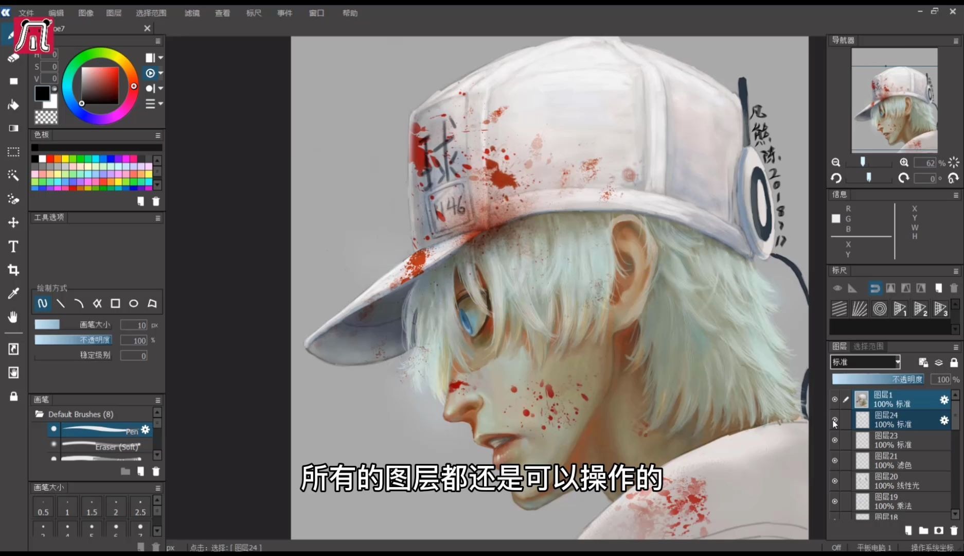Toggle visibility of 图层23
This screenshot has width=964, height=556.
[x=835, y=440]
